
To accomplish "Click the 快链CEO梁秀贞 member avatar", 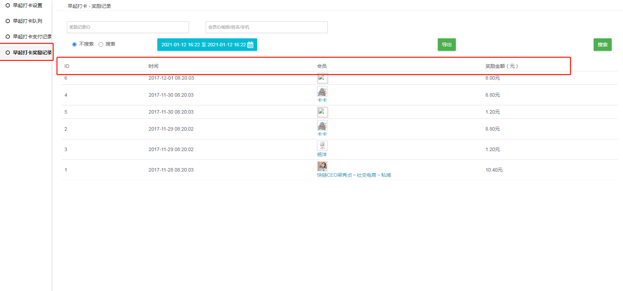I will pyautogui.click(x=322, y=166).
